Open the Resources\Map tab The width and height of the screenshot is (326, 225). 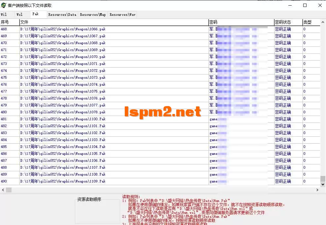point(93,14)
